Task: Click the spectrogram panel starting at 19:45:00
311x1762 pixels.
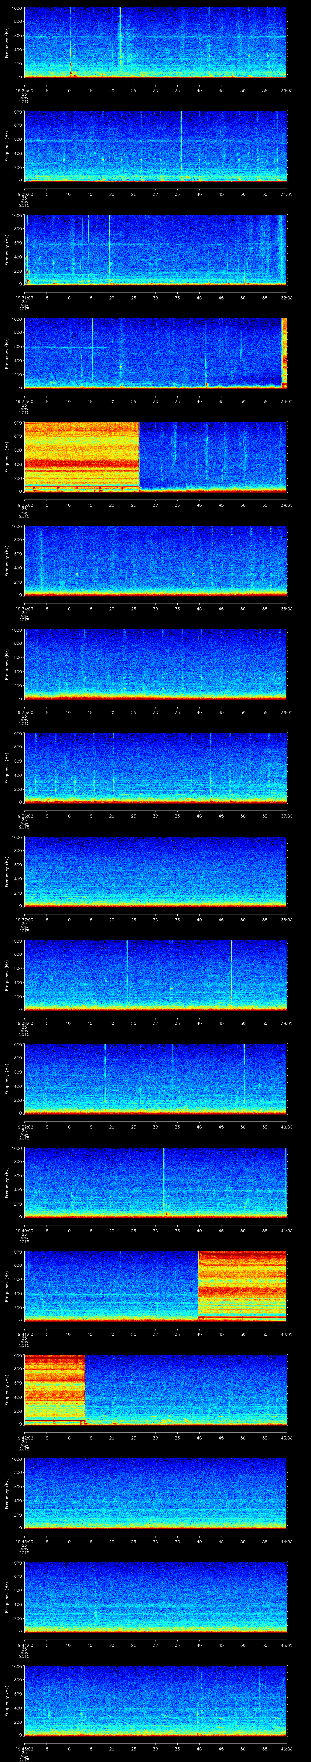Action: click(155, 1700)
